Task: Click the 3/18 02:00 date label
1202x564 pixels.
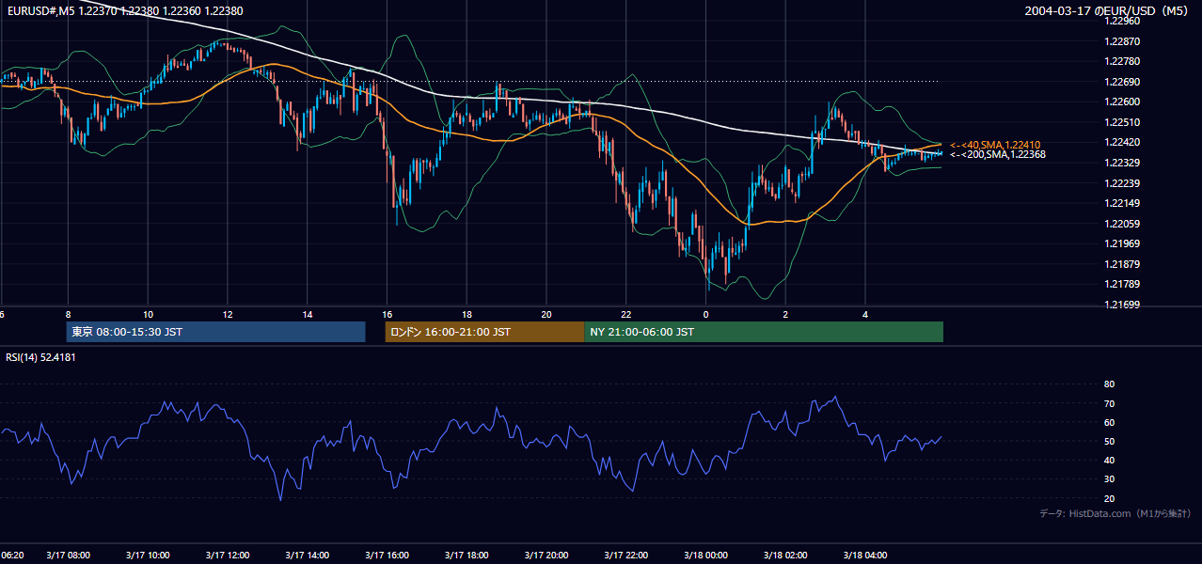Action: 785,556
